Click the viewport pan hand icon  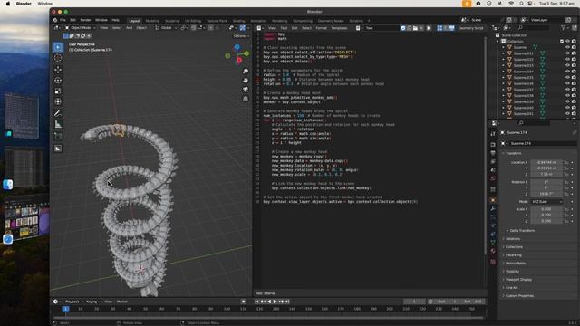pos(246,81)
